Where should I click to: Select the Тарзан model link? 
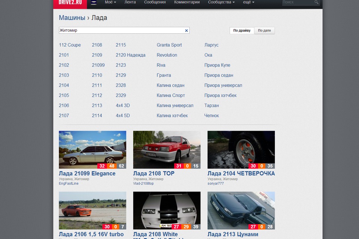click(x=212, y=105)
